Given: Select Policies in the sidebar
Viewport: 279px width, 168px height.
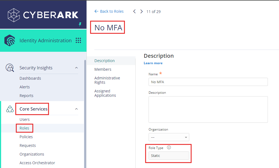Looking at the screenshot, I should 26,137.
